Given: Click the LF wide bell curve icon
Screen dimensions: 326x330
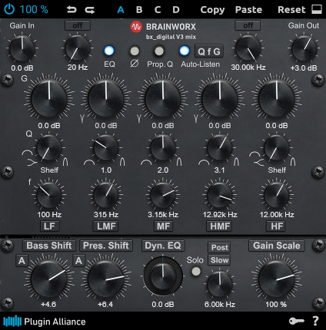Looking at the screenshot, I should (x=27, y=153).
